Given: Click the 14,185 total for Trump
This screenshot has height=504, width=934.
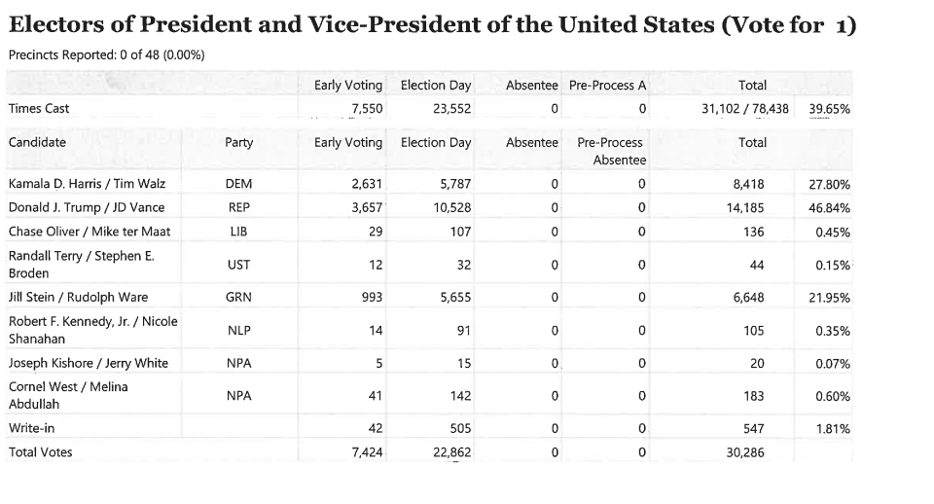Looking at the screenshot, I should point(746,208).
